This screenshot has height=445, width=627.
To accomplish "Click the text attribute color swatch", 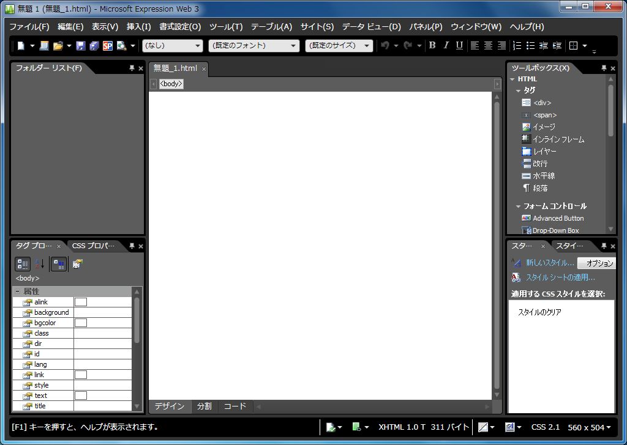I will coord(81,395).
